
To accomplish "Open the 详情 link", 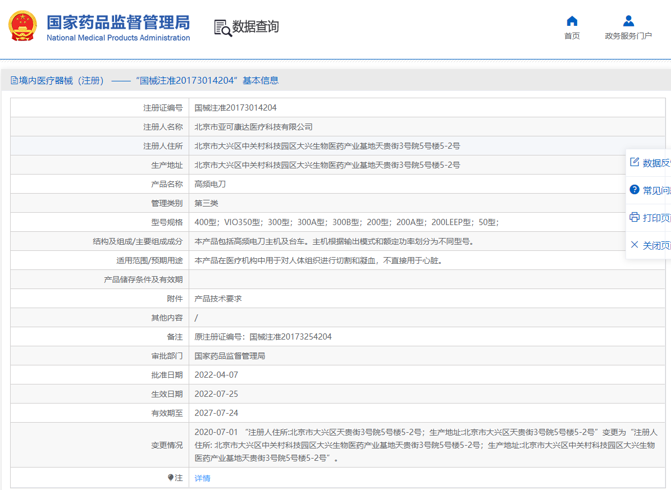I will click(x=202, y=478).
